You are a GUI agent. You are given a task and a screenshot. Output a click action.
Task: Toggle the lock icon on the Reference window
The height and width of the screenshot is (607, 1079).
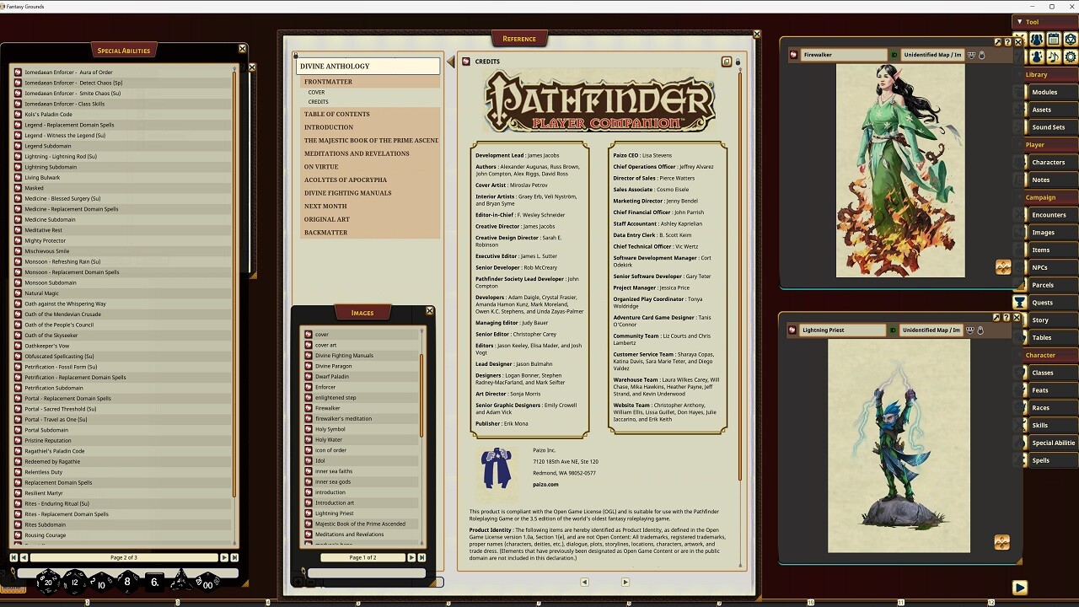(x=738, y=62)
